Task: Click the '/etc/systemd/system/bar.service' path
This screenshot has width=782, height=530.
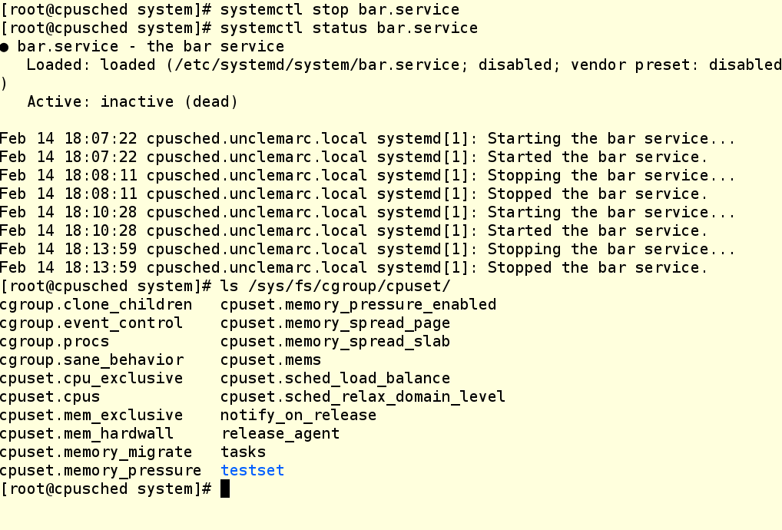Action: coord(316,65)
